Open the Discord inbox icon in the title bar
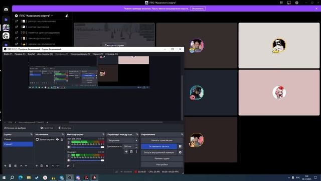Image resolution: width=321 pixels, height=181 pixels. point(289,3)
